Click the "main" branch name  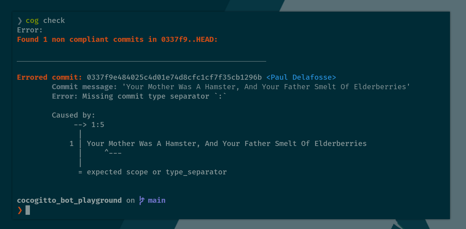click(157, 200)
